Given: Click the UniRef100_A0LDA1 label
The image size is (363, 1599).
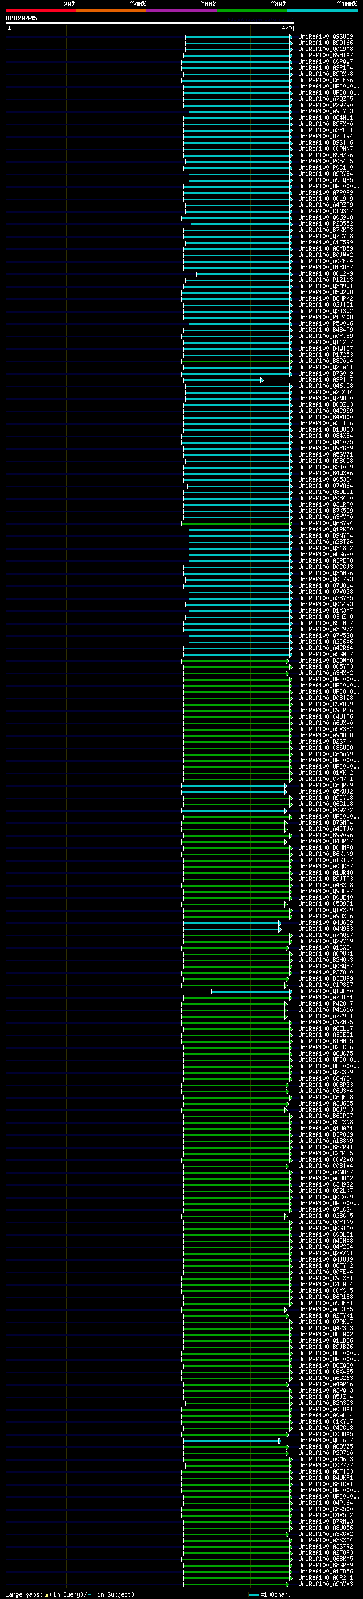Looking at the screenshot, I should (325, 1410).
